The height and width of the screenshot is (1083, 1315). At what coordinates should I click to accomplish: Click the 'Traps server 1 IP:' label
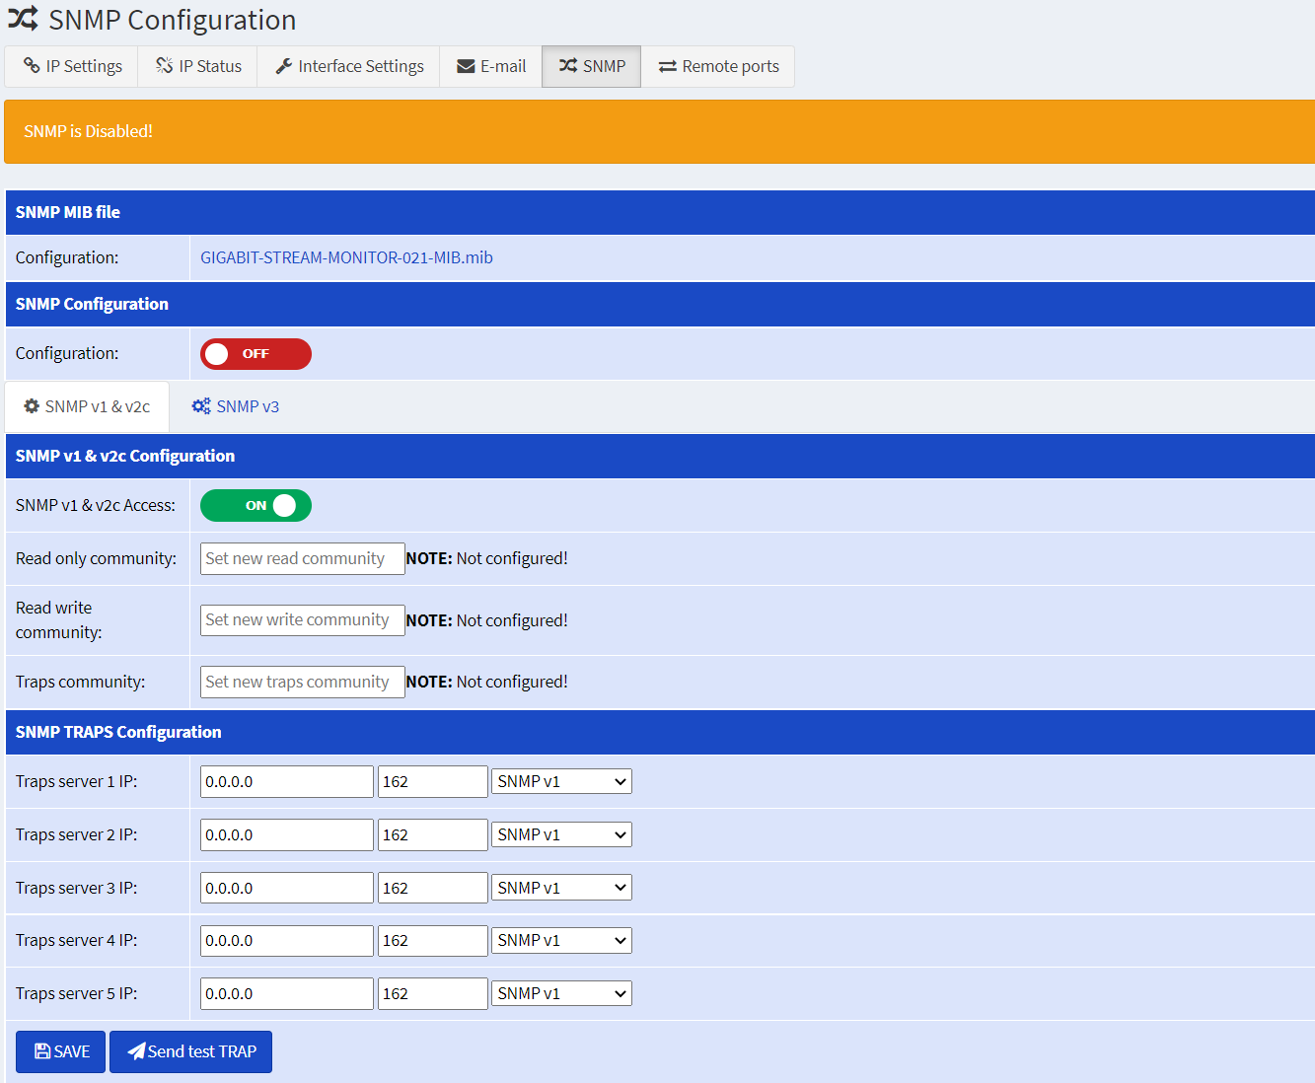point(77,782)
